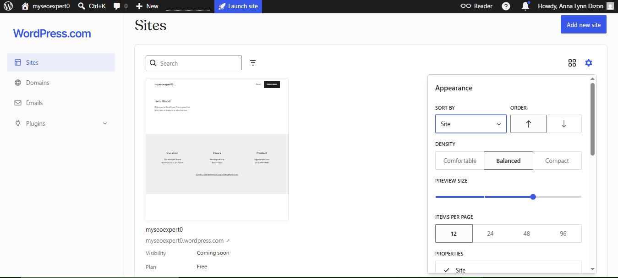The image size is (618, 278).
Task: Go to Domains in the sidebar
Action: pyautogui.click(x=61, y=83)
